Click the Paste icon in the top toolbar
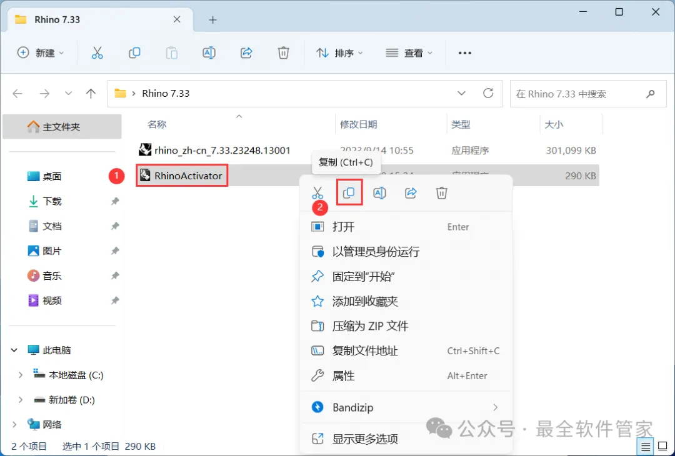The height and width of the screenshot is (456, 675). click(172, 53)
